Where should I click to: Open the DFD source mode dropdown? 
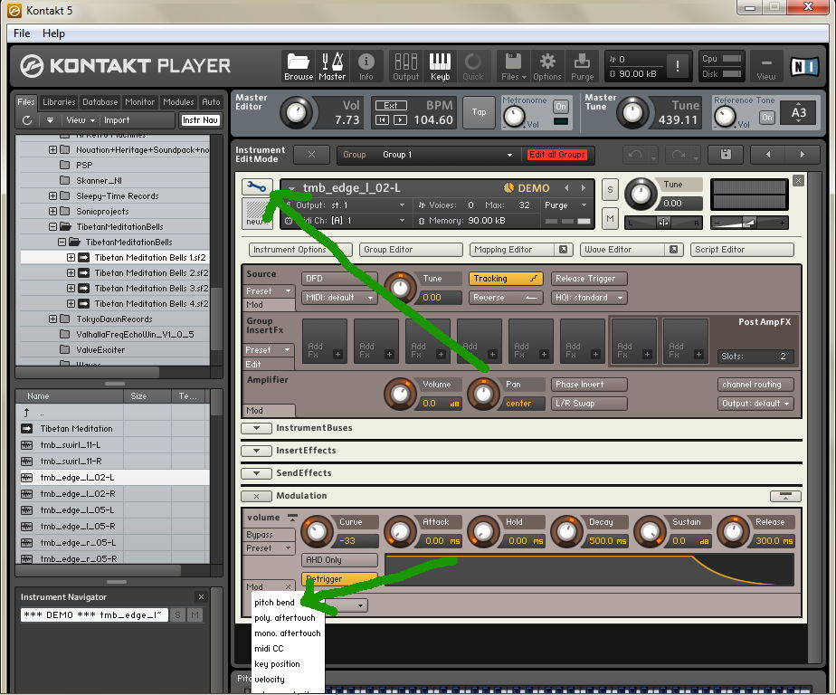click(x=339, y=279)
